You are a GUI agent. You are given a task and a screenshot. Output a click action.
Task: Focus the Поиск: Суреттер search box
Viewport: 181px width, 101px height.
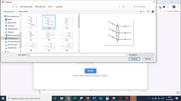pos(141,7)
